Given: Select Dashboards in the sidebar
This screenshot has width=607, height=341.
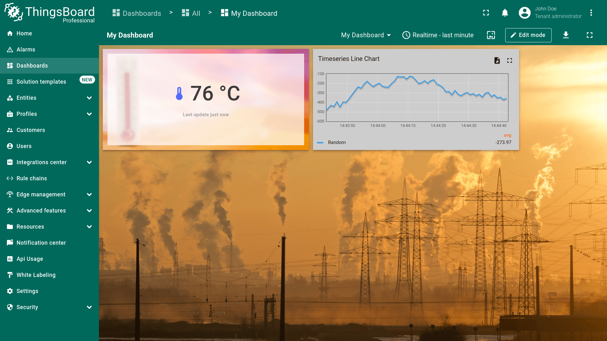Looking at the screenshot, I should point(49,66).
